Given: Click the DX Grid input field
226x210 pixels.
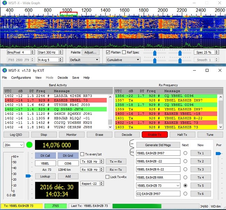Looking at the screenshot, I should [x=68, y=163].
